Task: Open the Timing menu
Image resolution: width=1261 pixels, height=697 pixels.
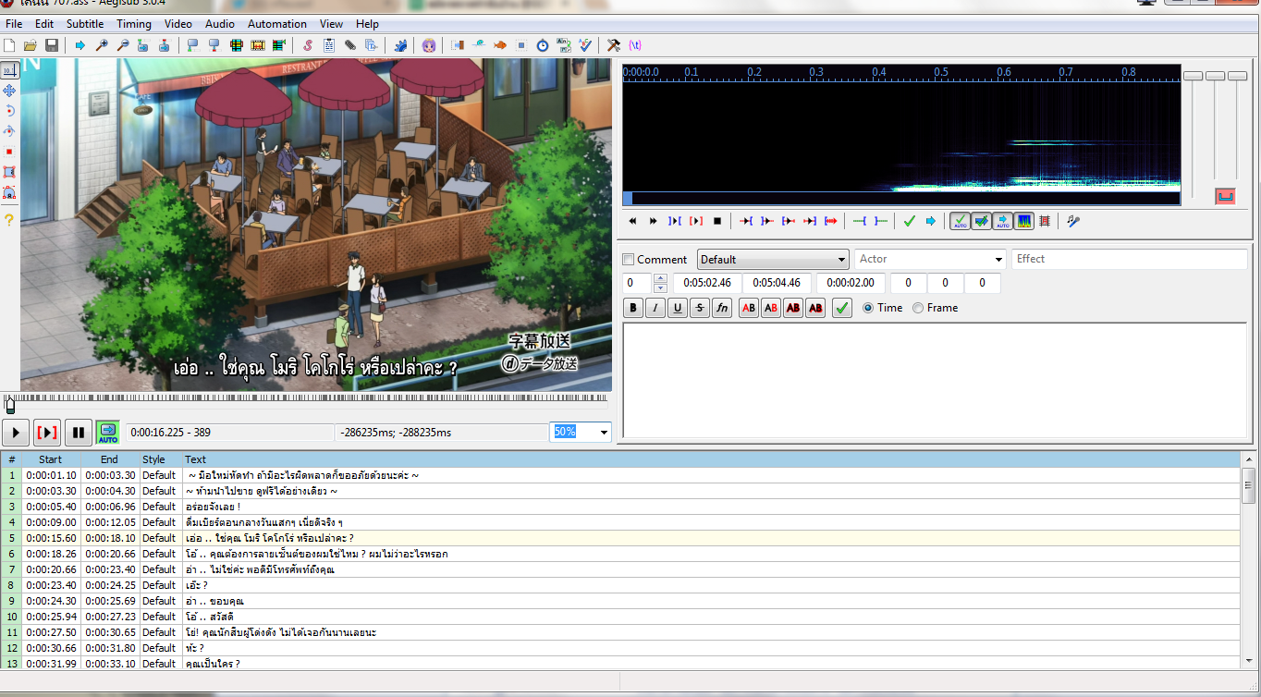Action: [134, 24]
